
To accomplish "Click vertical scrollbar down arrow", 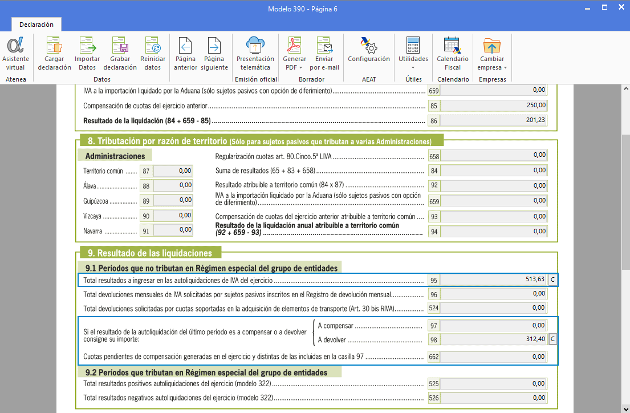I will (x=626, y=409).
